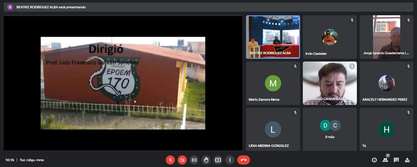
Task: Click the 'Dirigió' title in the presentation
Action: pyautogui.click(x=106, y=49)
